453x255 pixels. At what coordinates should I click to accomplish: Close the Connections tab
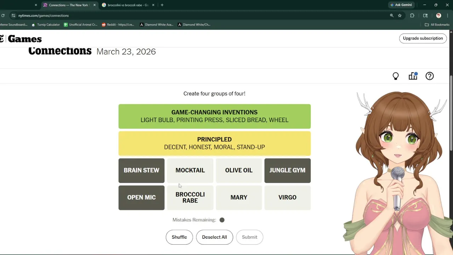click(94, 5)
